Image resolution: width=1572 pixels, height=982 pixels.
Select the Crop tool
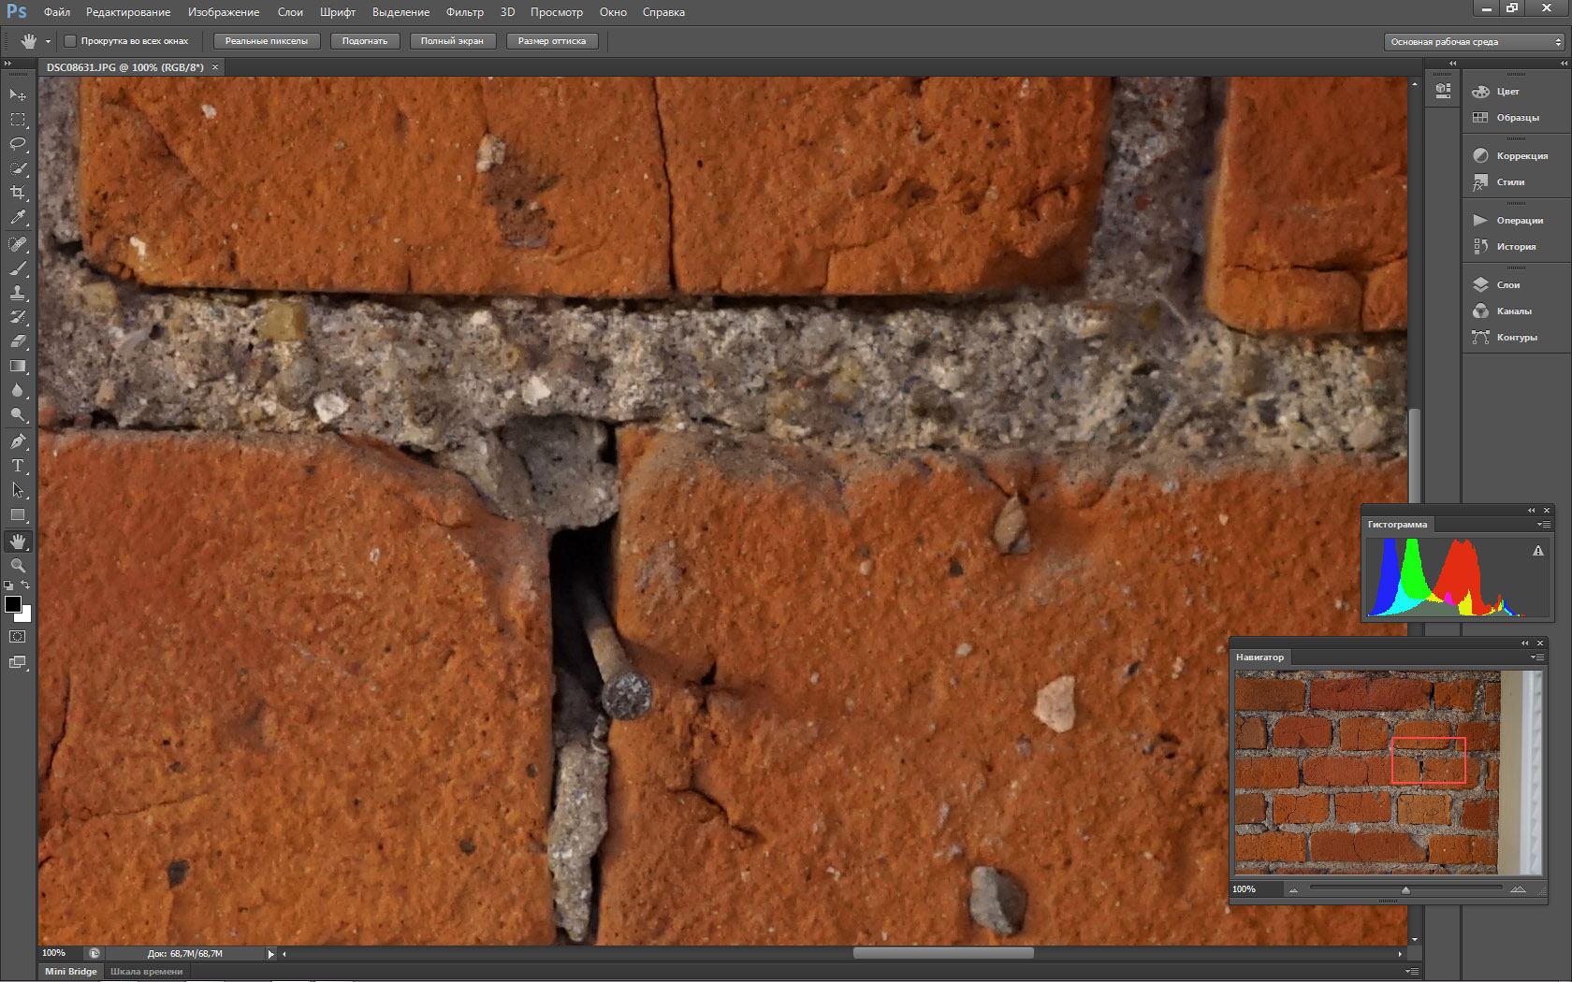18,193
